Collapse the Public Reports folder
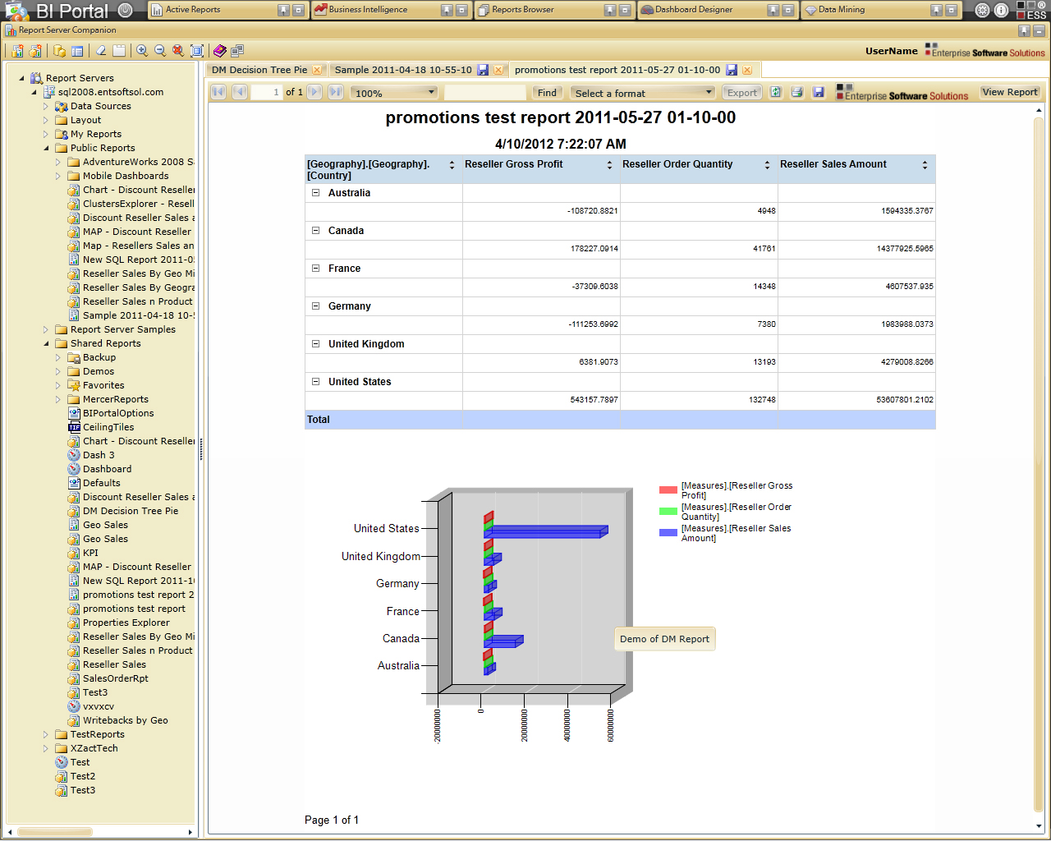The width and height of the screenshot is (1051, 841). tap(46, 148)
